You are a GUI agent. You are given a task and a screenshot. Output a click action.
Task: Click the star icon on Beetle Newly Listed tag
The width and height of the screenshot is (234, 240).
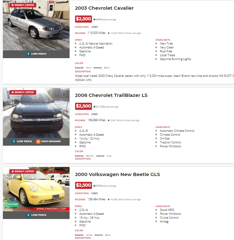click(12, 172)
